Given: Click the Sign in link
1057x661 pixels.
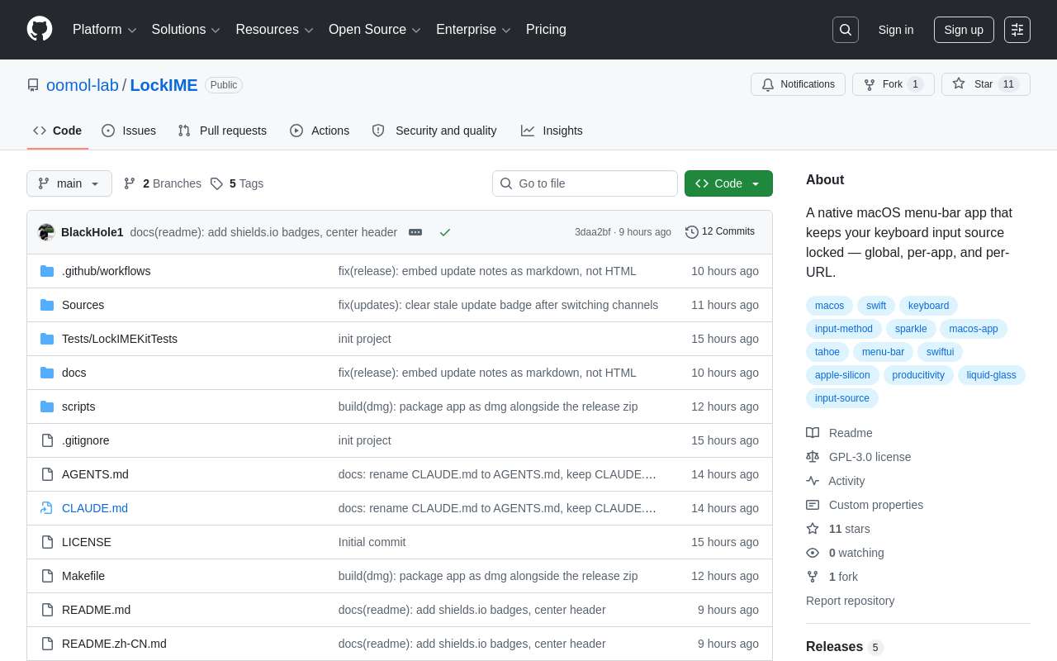Looking at the screenshot, I should tap(896, 30).
